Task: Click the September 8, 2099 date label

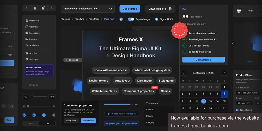Action: [204, 73]
